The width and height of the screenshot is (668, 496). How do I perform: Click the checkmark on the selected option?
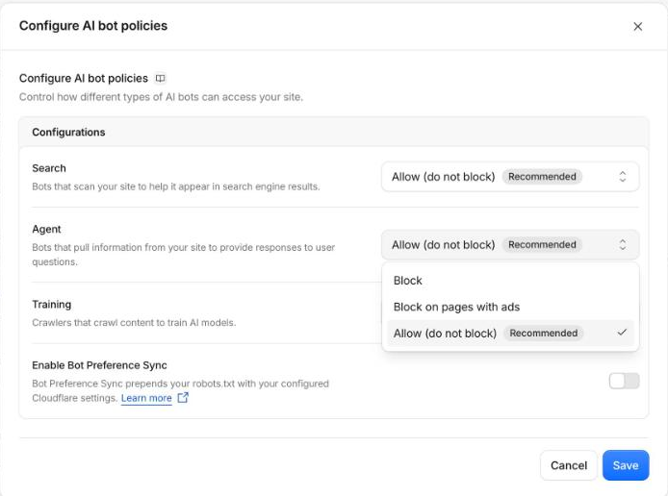point(622,333)
